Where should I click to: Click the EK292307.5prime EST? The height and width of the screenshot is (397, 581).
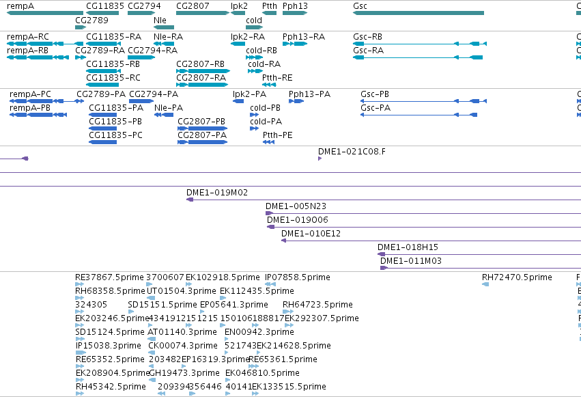(289, 325)
